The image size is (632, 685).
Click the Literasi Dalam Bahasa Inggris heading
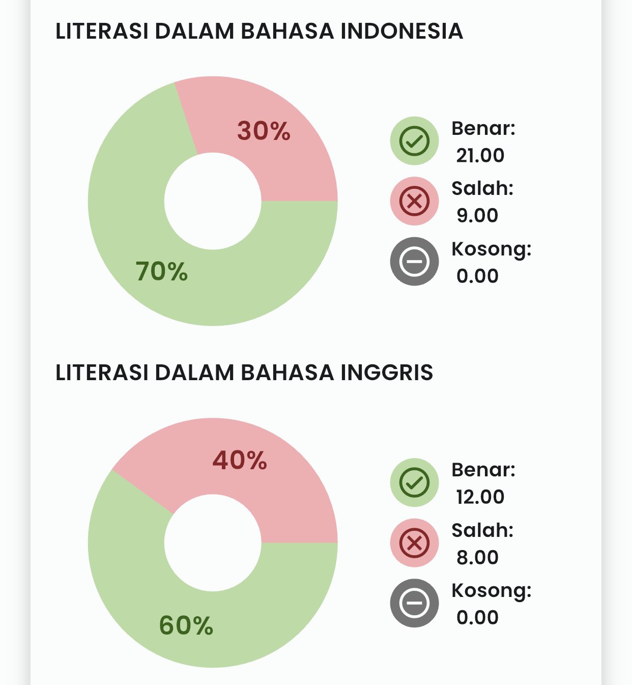coord(244,373)
